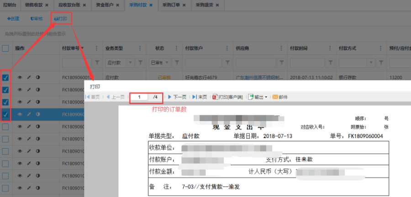The image size is (411, 197).
Task: Open the 业务类型 filter dropdown 应付款
Action: point(118,62)
